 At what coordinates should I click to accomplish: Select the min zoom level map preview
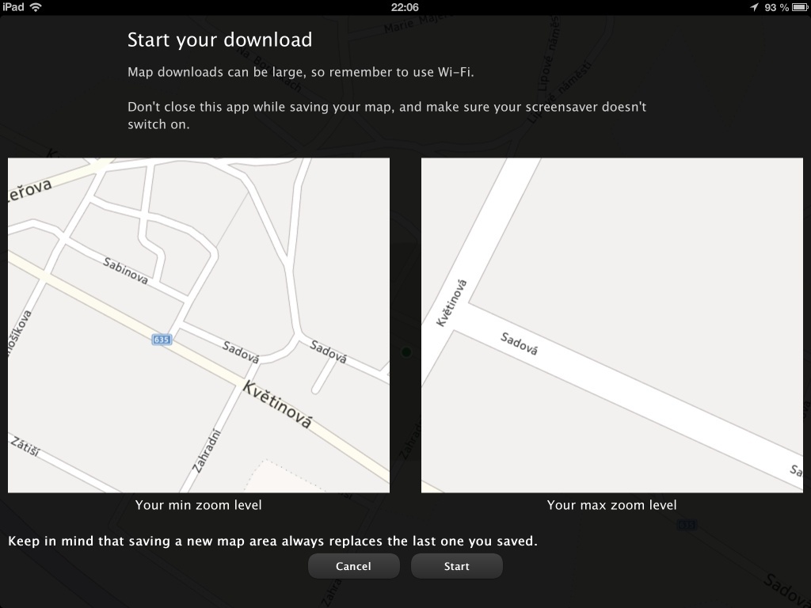click(x=198, y=325)
